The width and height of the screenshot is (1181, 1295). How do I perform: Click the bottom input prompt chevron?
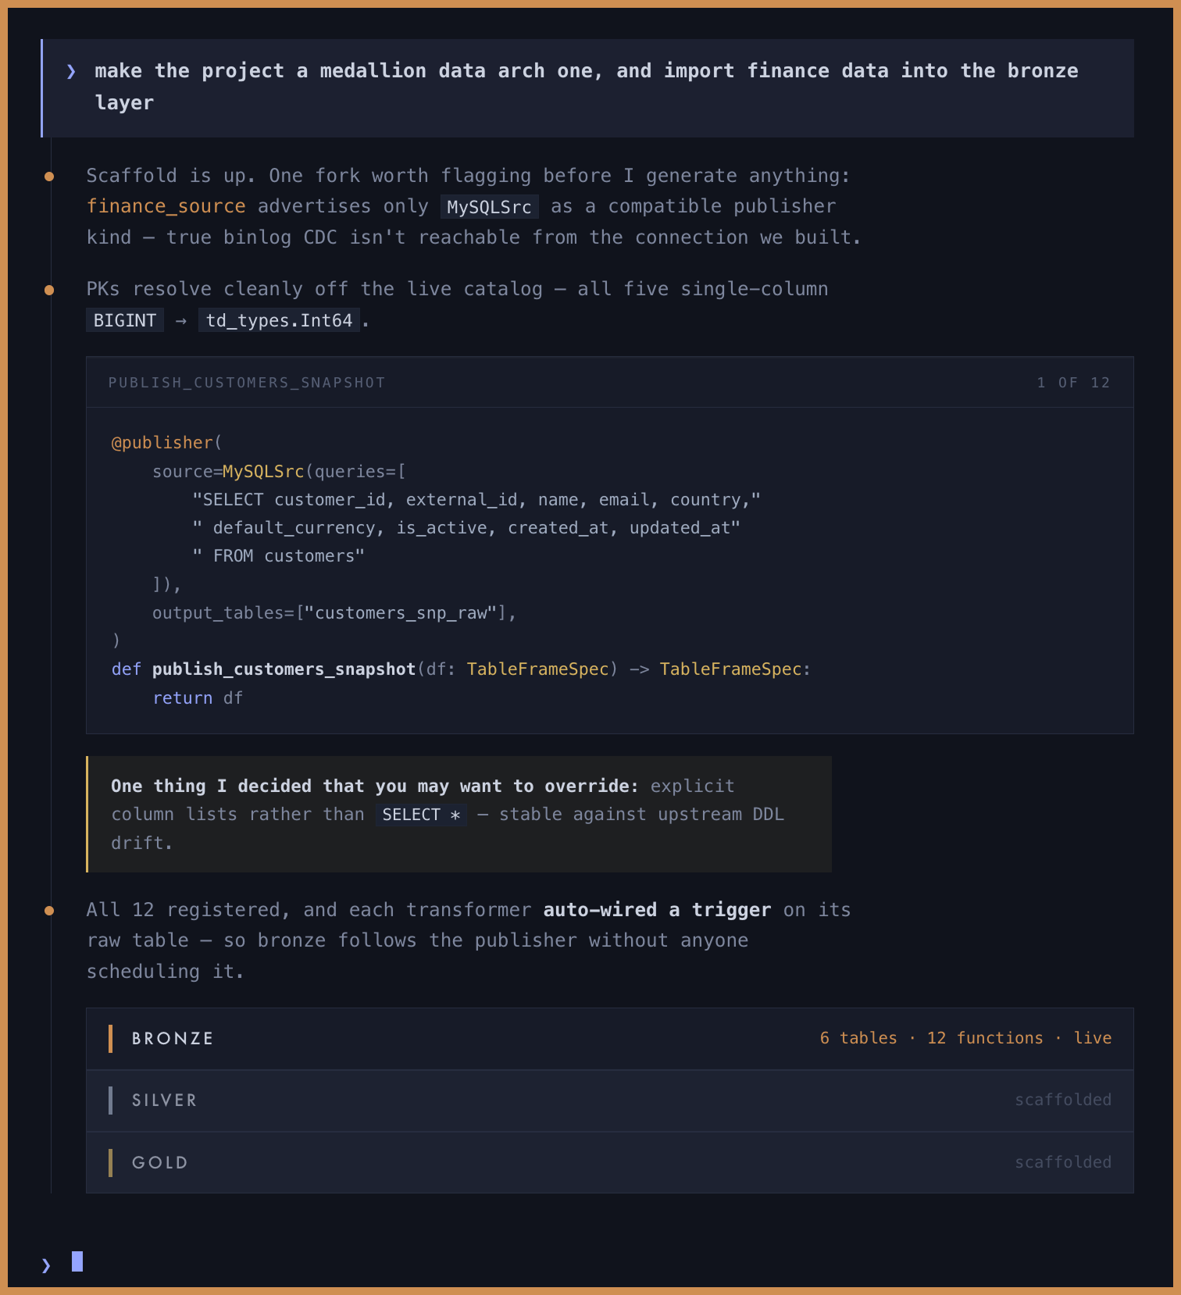pos(45,1265)
